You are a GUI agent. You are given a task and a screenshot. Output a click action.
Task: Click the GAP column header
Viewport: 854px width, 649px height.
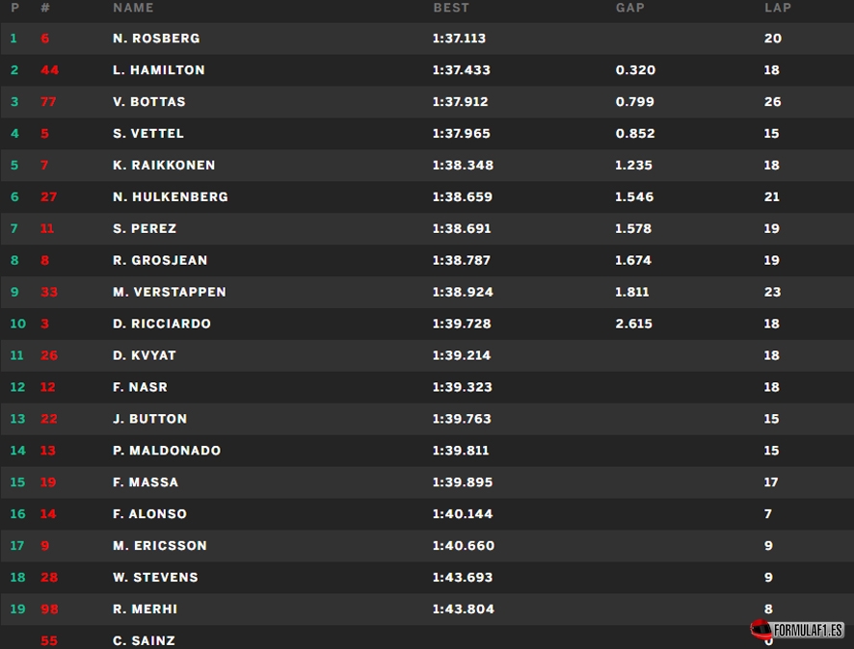click(630, 8)
